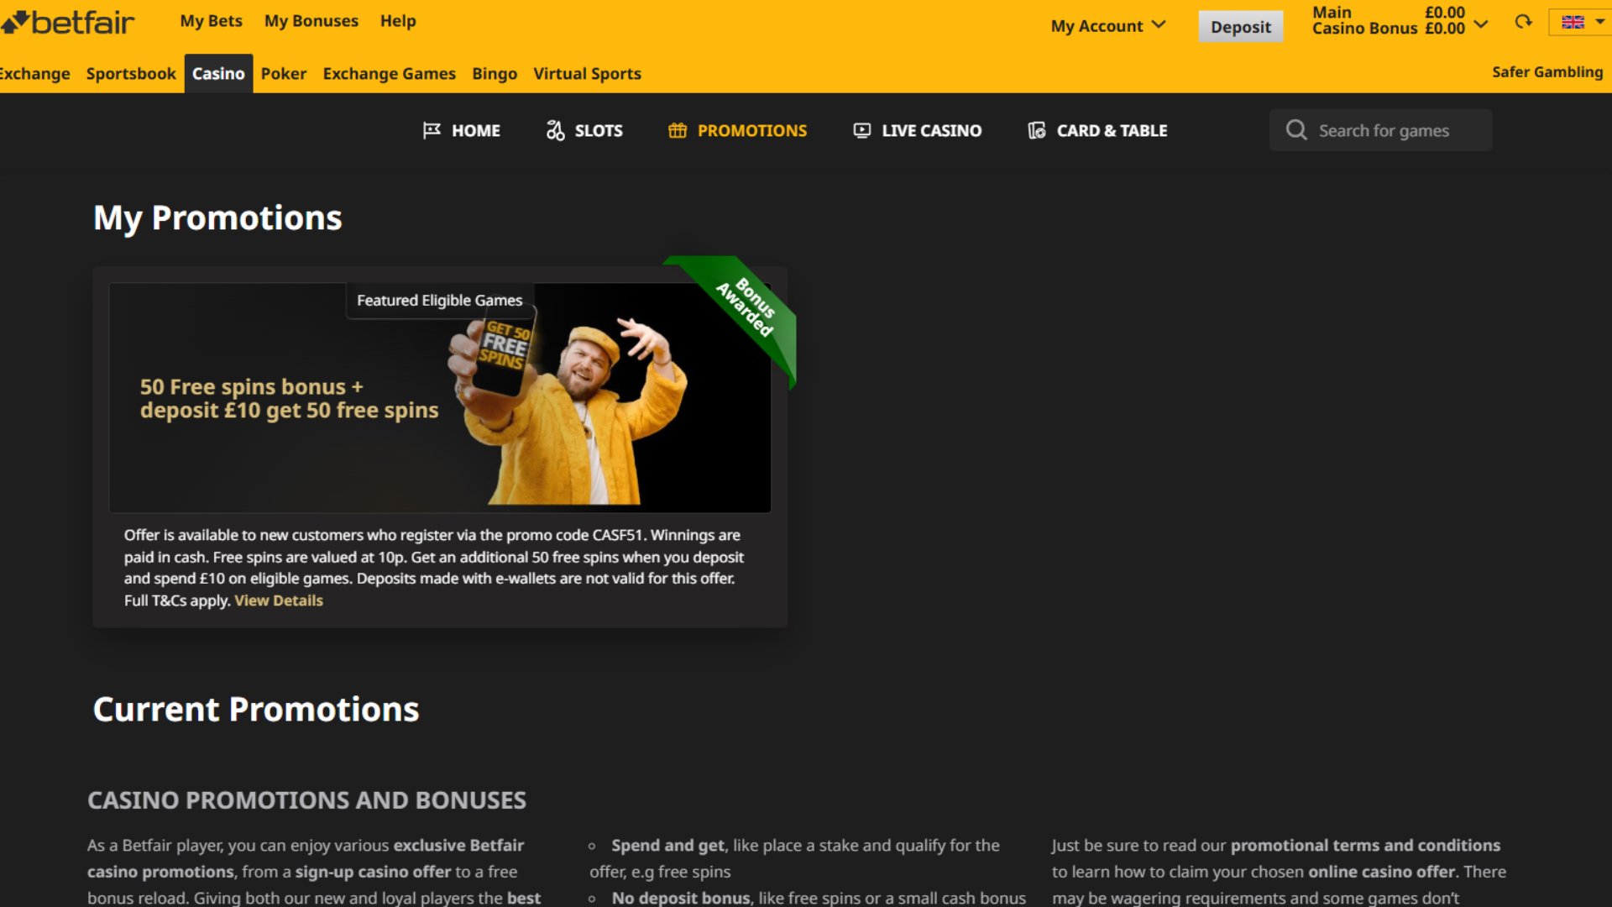Click Featured Eligible Games label

[x=439, y=301]
